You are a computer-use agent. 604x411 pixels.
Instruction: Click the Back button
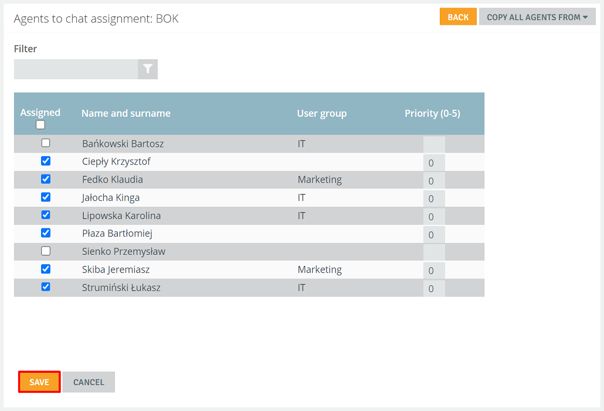coord(458,17)
